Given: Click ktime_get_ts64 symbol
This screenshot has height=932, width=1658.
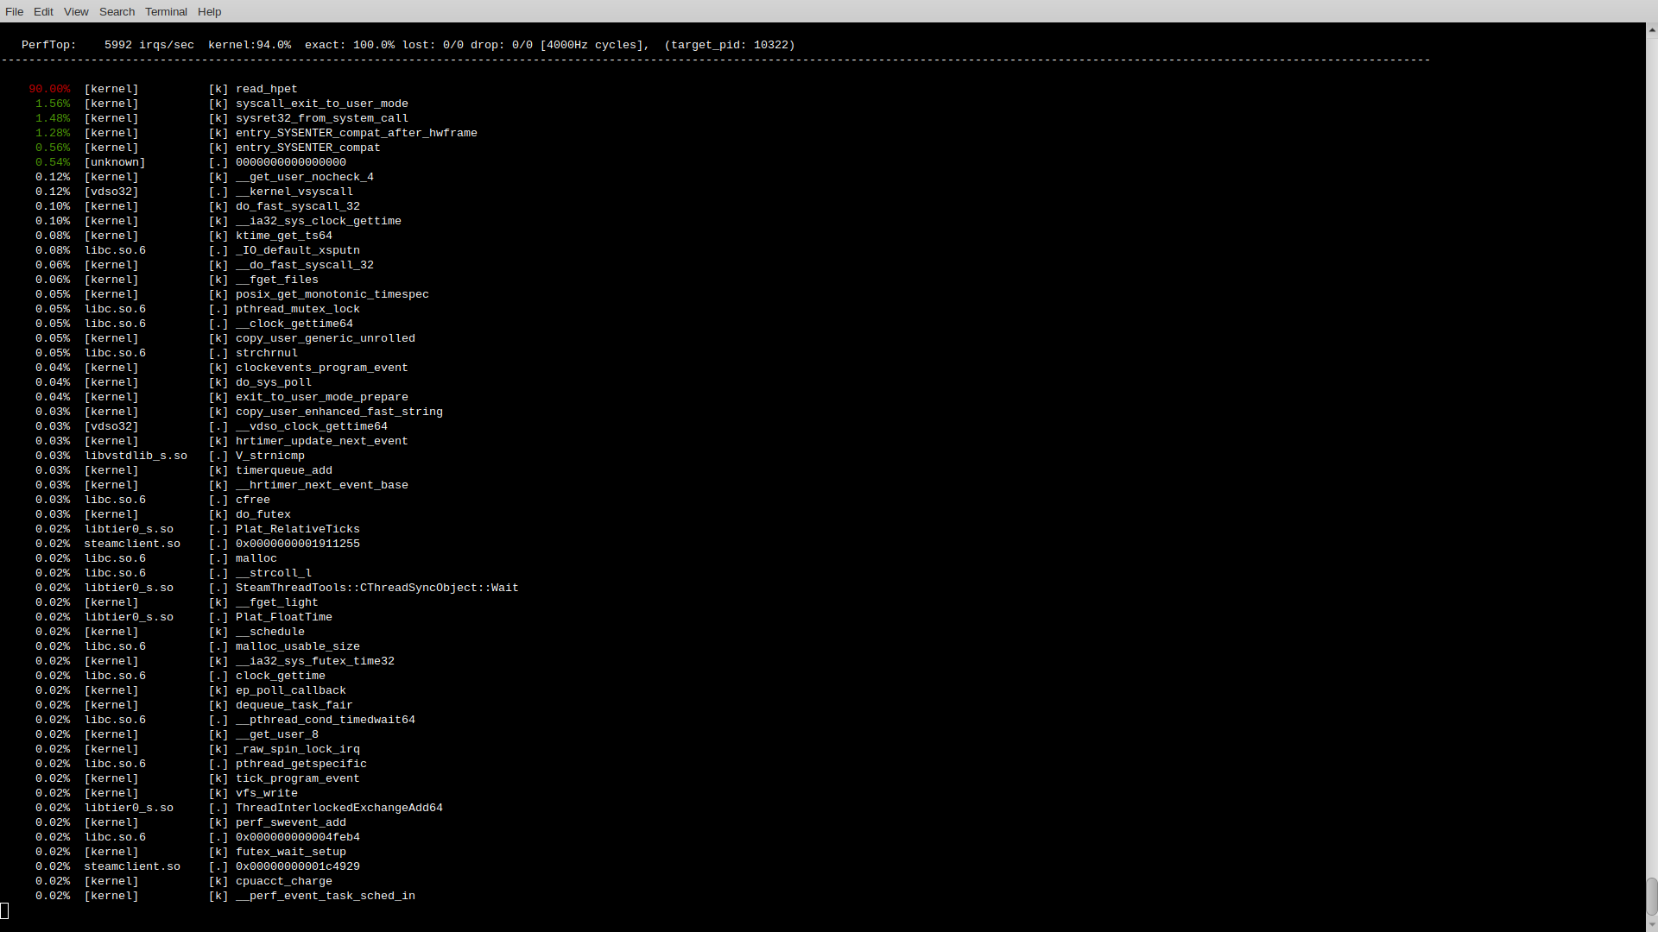Looking at the screenshot, I should [x=283, y=236].
